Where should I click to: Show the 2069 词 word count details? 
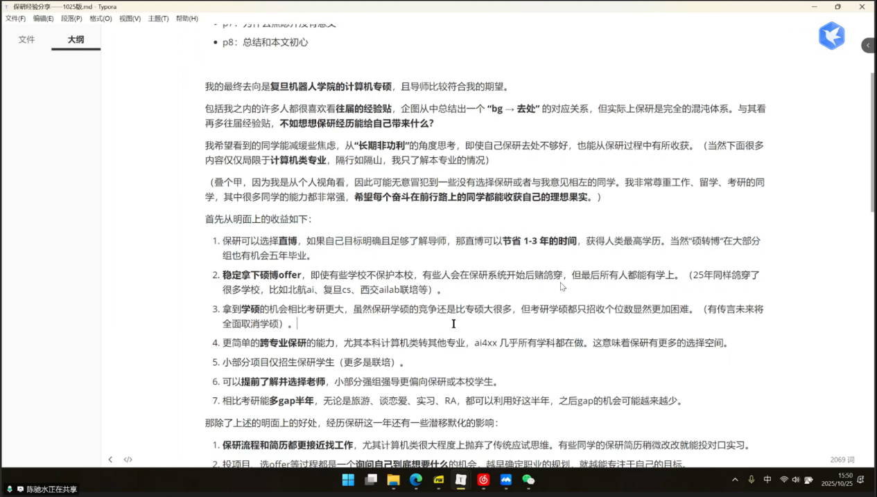click(x=842, y=460)
